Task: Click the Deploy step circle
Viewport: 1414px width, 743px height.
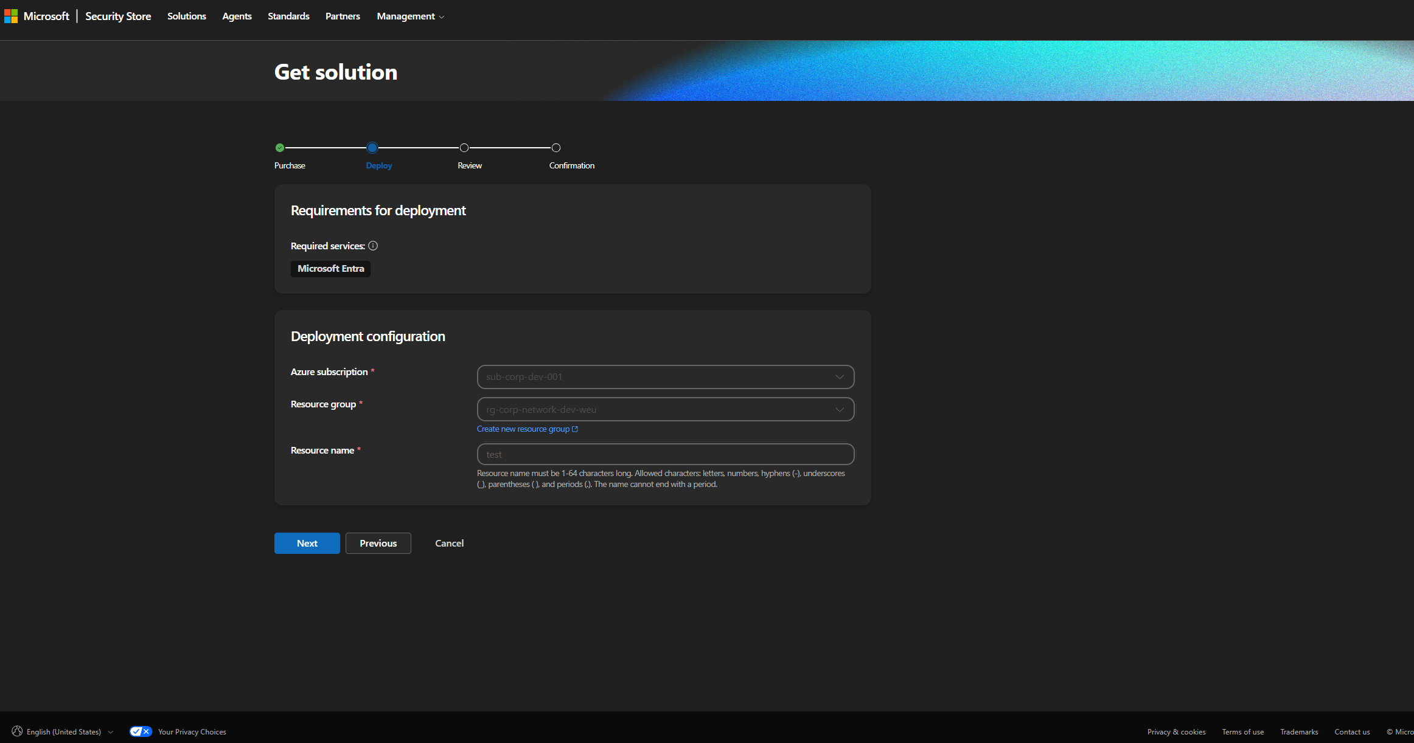Action: 372,148
